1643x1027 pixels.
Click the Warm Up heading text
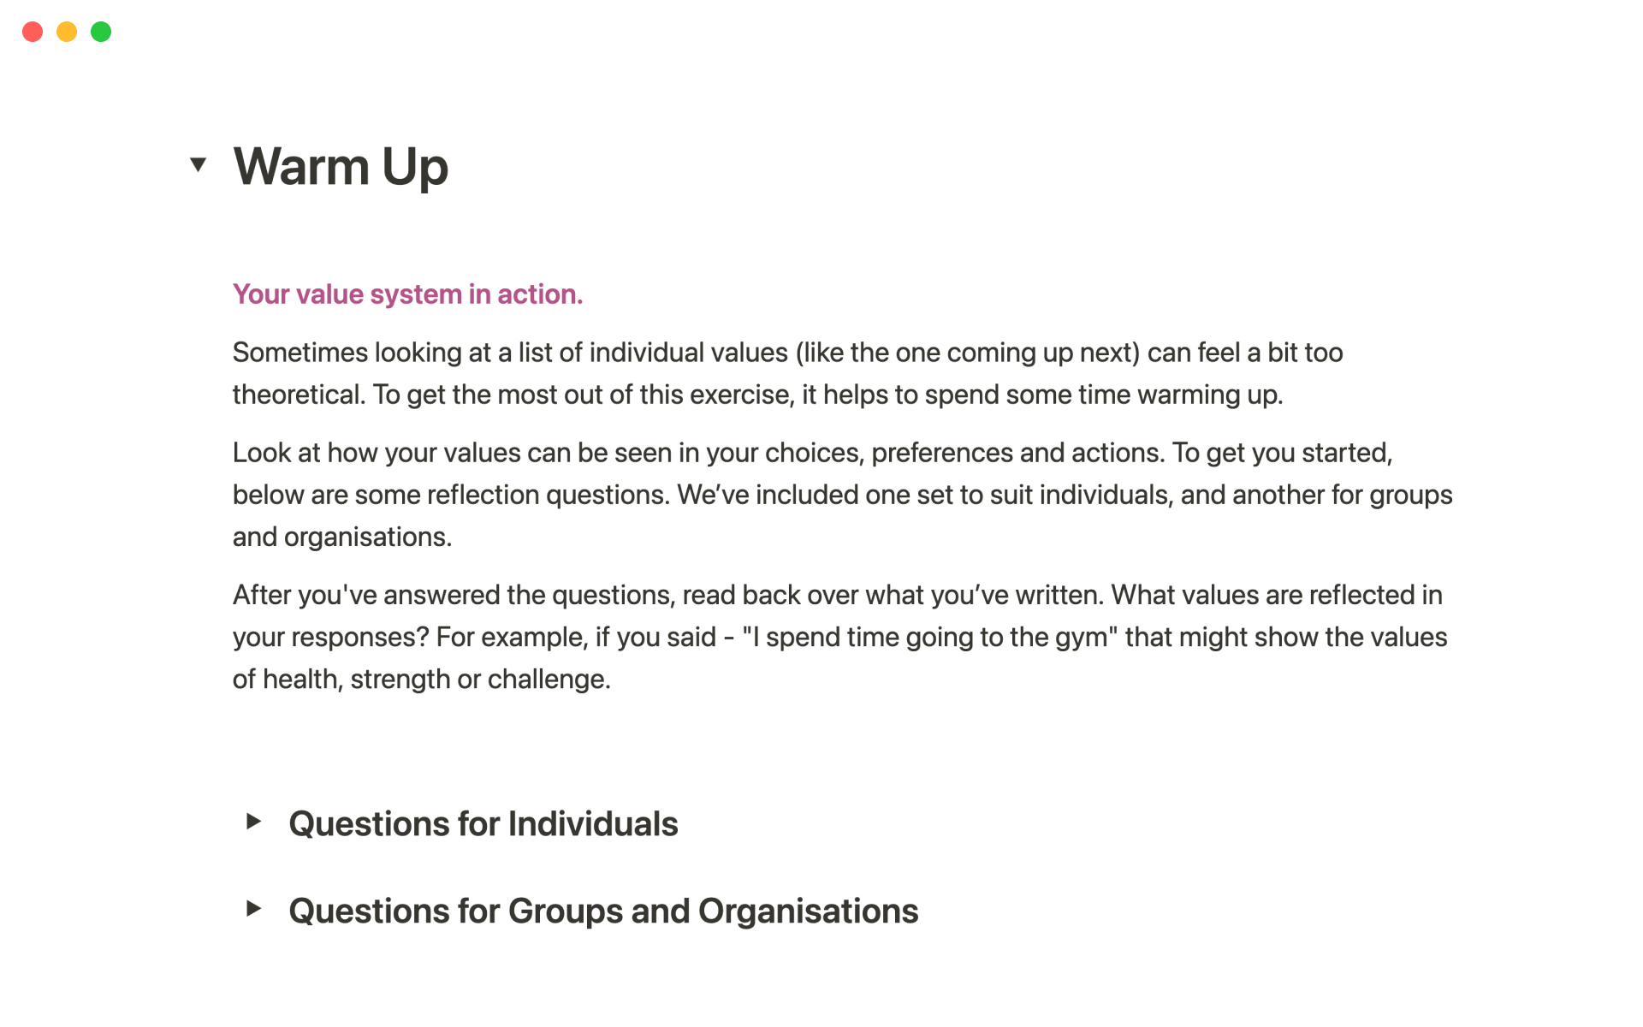click(341, 166)
